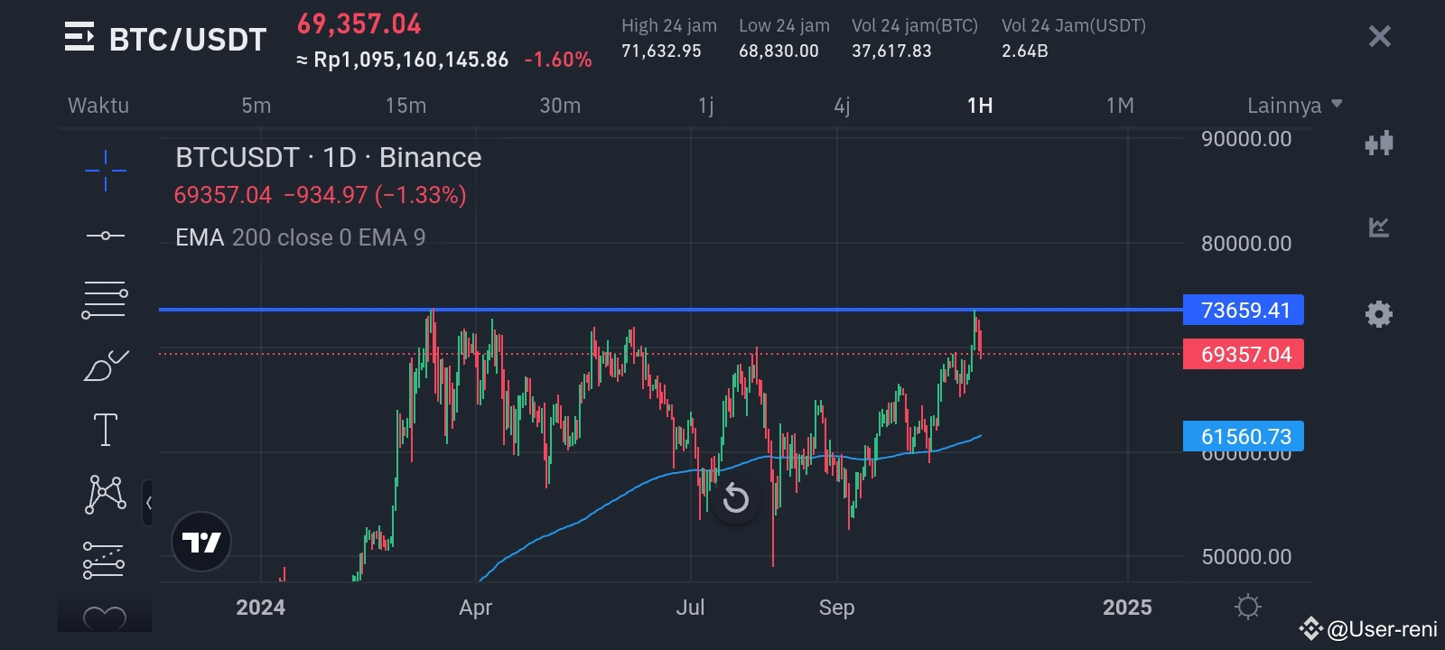
Task: Select the horizontal line drawing tool
Action: pyautogui.click(x=106, y=236)
